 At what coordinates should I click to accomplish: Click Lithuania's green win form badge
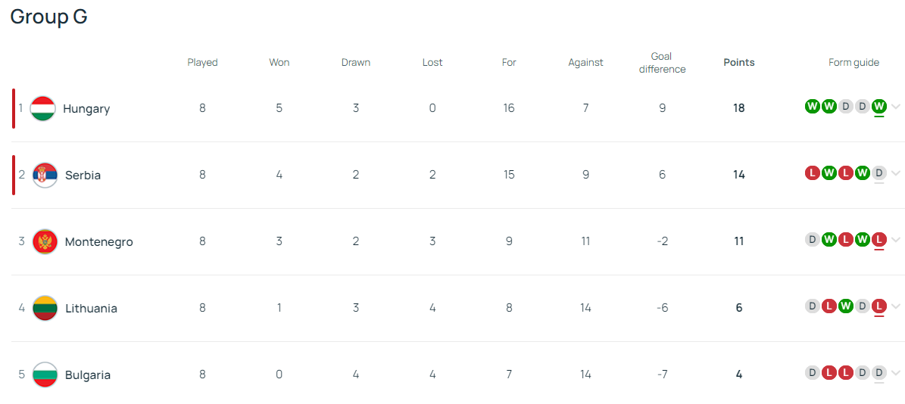click(x=845, y=306)
